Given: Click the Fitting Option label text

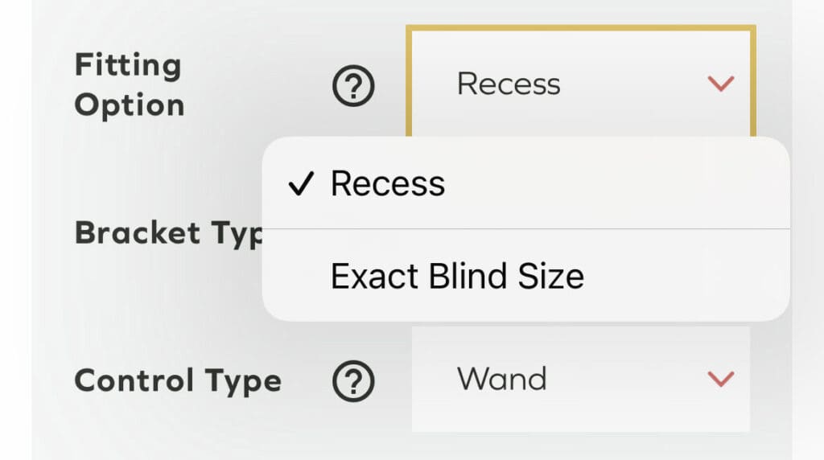Looking at the screenshot, I should point(129,85).
